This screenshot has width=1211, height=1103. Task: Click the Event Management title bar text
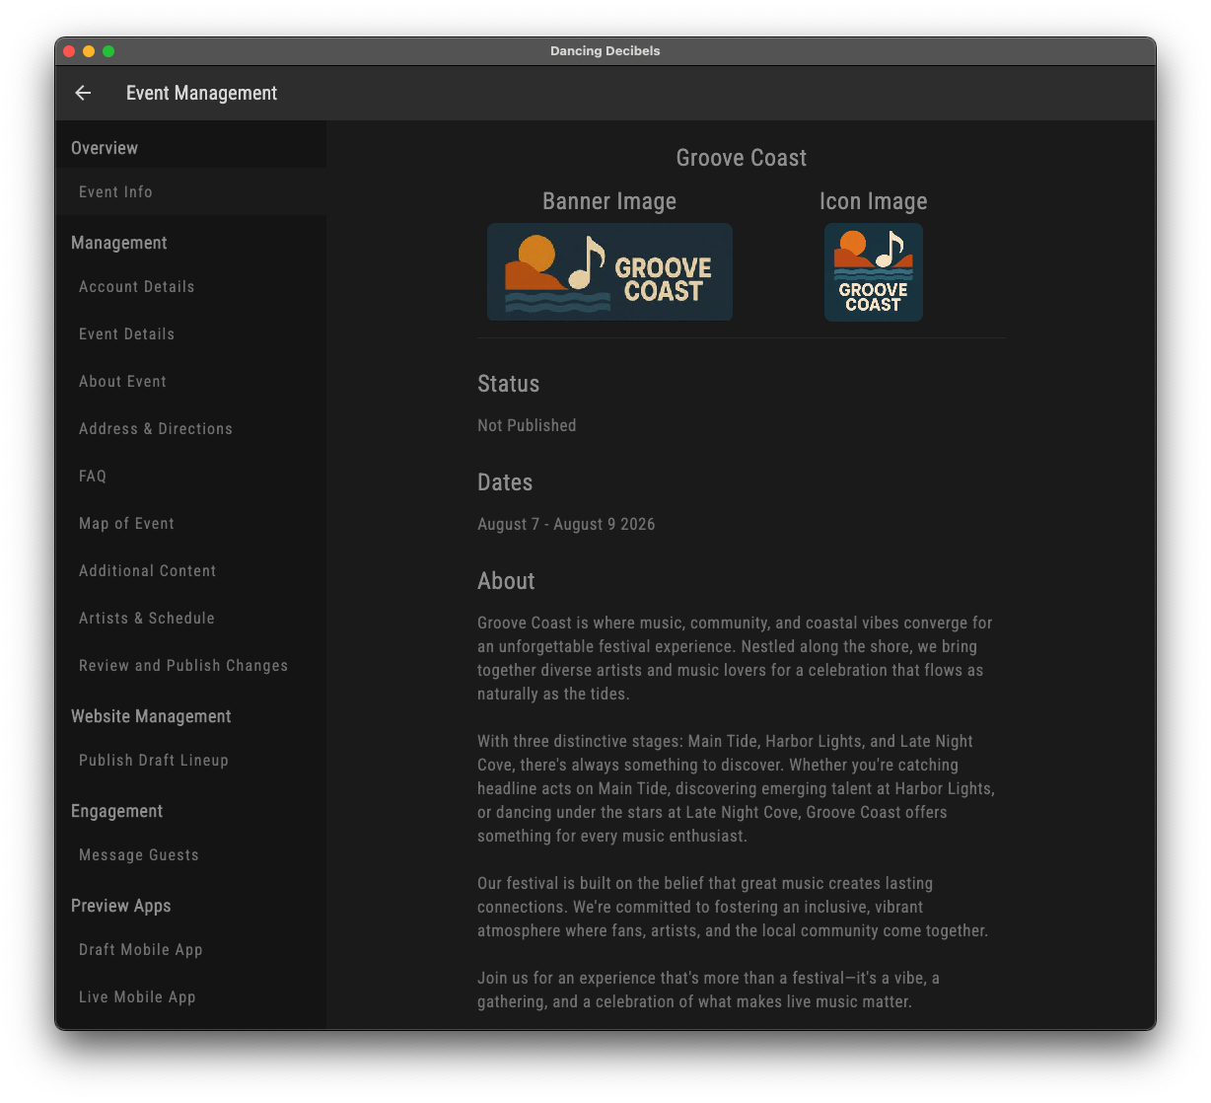click(x=201, y=93)
